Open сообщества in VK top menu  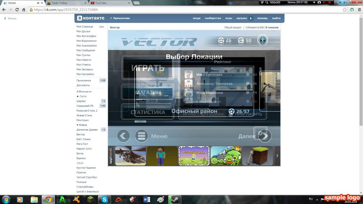coord(213,18)
